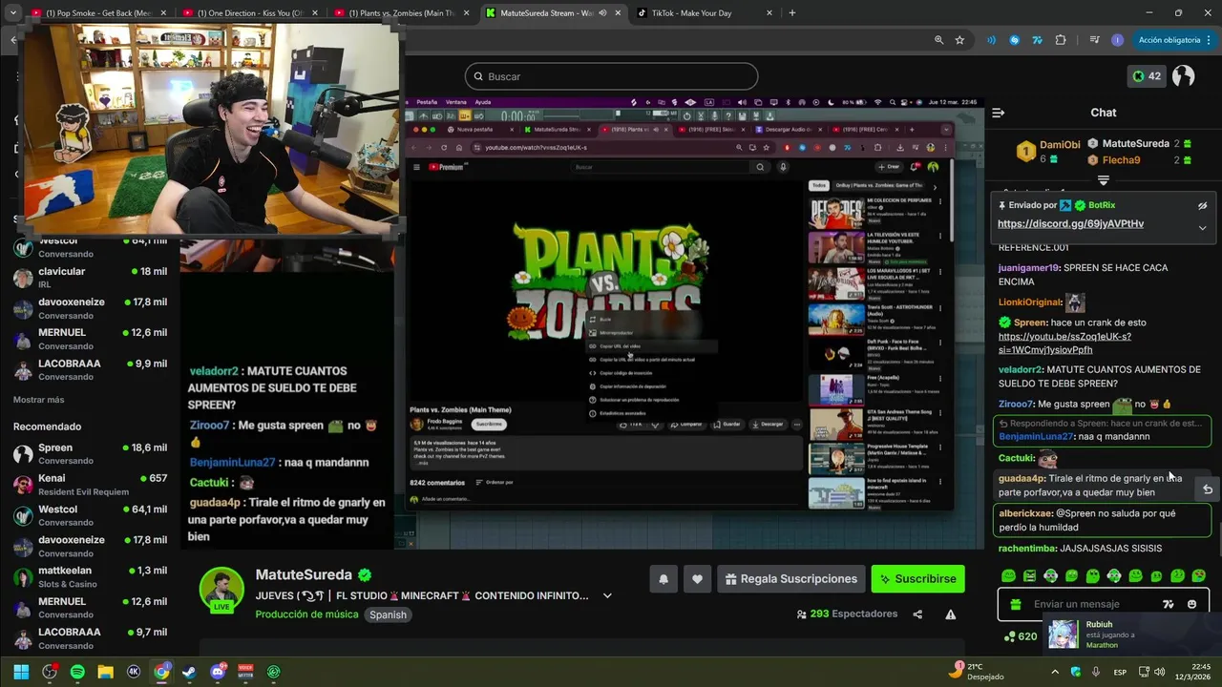Open mattkeelan Slots & Casino channel

(x=90, y=576)
